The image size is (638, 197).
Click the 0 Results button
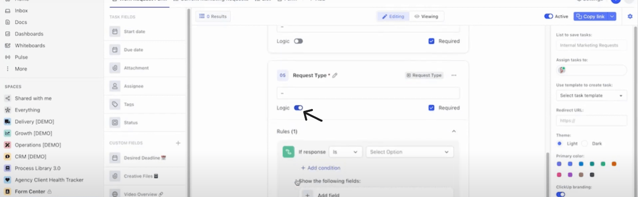(x=213, y=16)
